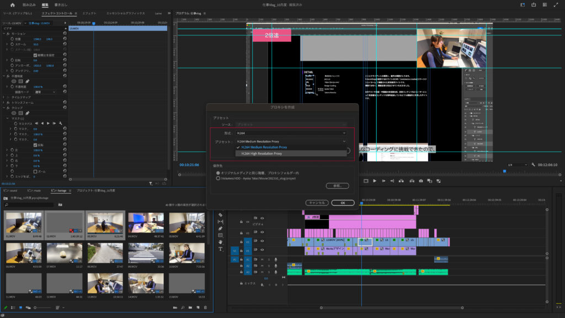The image size is (565, 318).
Task: Enable the Crop Zoom checkbox
Action: tap(35, 172)
